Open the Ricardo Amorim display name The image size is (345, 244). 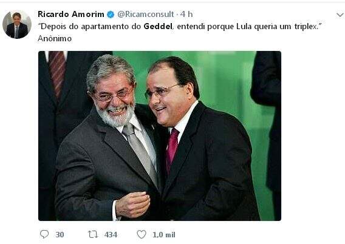[x=71, y=15]
